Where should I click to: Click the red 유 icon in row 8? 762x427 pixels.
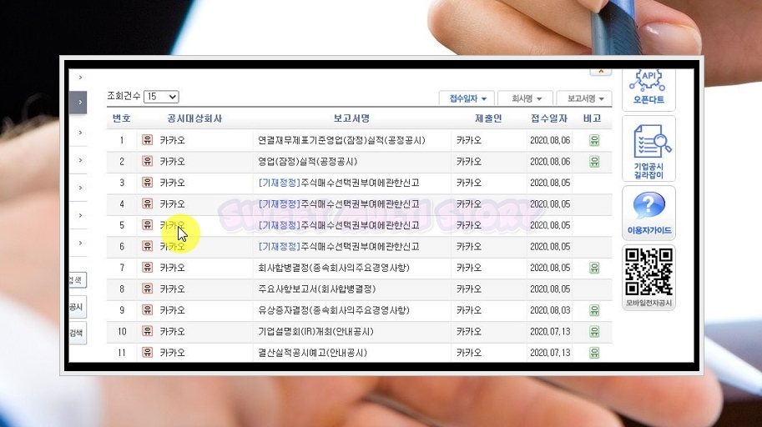click(x=147, y=289)
